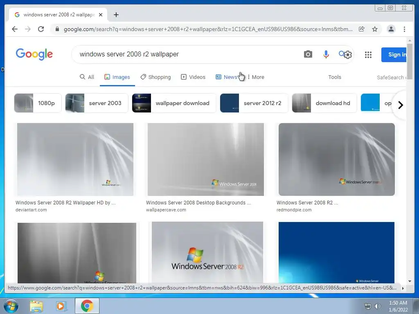Click the magnifier search button
419x314 pixels.
point(342,54)
